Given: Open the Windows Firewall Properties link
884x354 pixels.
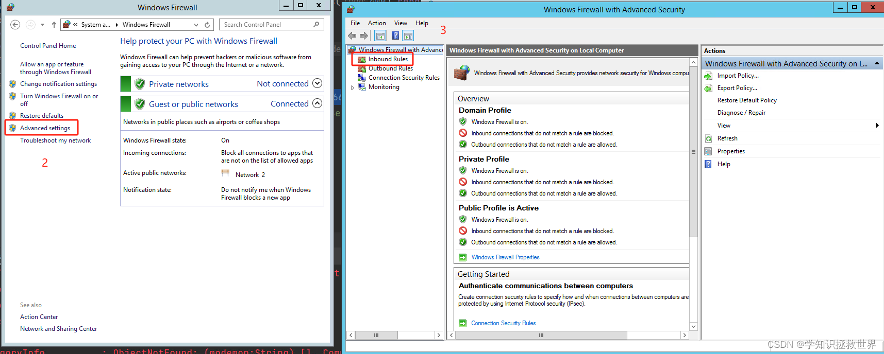Looking at the screenshot, I should tap(505, 257).
